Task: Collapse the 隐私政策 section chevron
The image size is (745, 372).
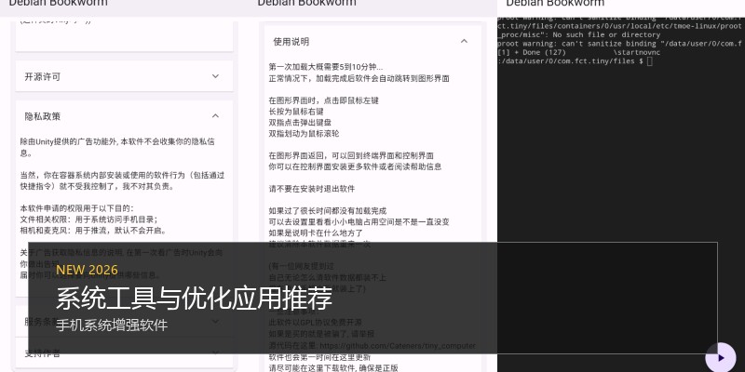Action: (215, 115)
